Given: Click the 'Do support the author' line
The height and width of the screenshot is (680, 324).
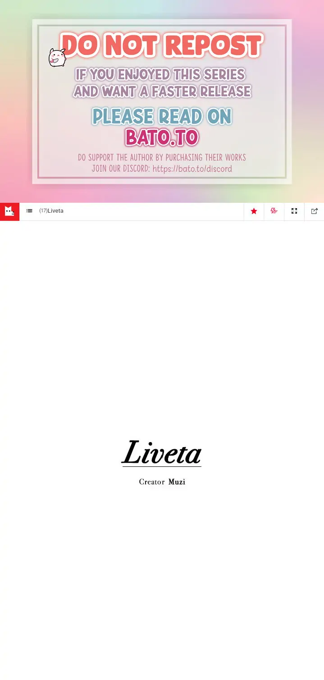Looking at the screenshot, I should pyautogui.click(x=162, y=157).
